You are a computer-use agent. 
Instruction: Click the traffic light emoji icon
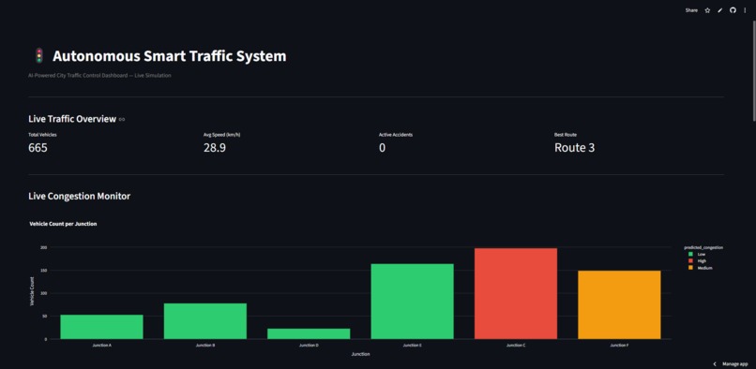coord(39,56)
